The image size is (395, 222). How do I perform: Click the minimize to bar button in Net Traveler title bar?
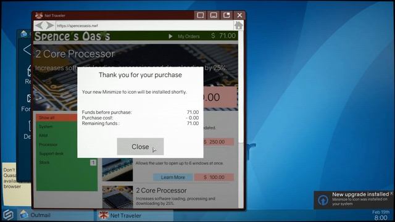pyautogui.click(x=214, y=15)
